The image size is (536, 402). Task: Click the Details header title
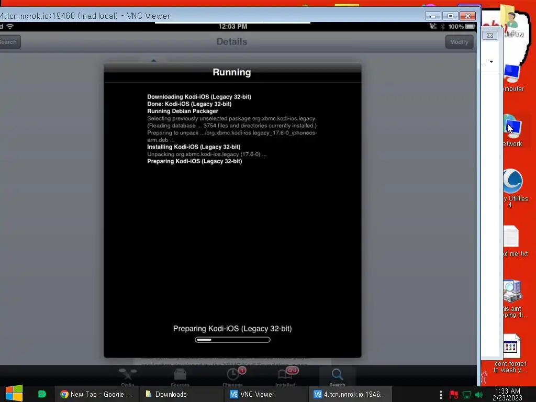point(232,41)
